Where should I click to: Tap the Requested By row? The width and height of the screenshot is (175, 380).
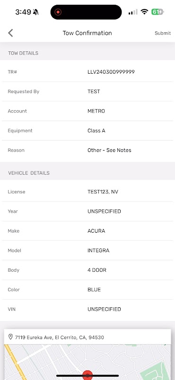tap(87, 92)
